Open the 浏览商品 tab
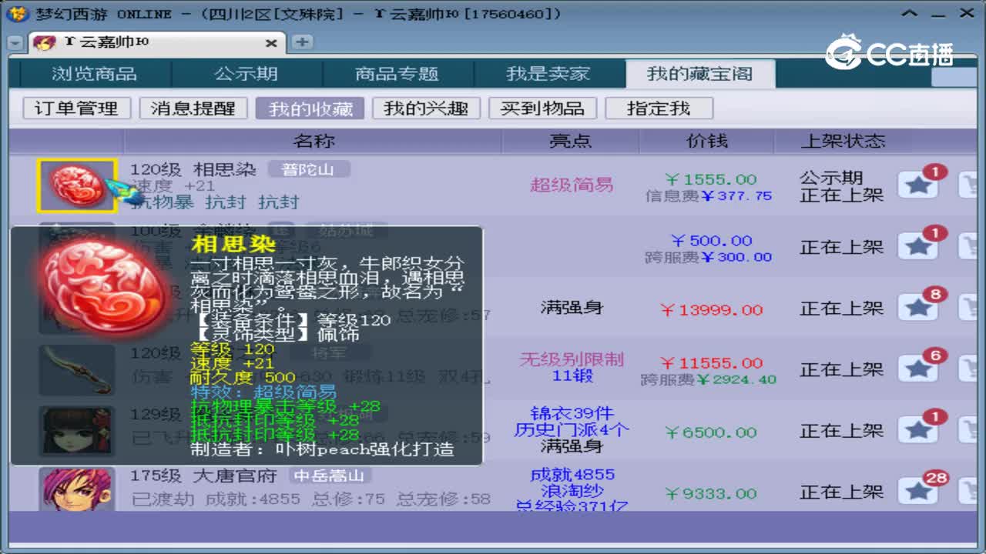 pyautogui.click(x=95, y=74)
